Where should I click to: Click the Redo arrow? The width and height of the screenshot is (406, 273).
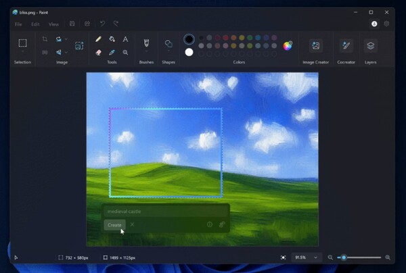tap(116, 24)
